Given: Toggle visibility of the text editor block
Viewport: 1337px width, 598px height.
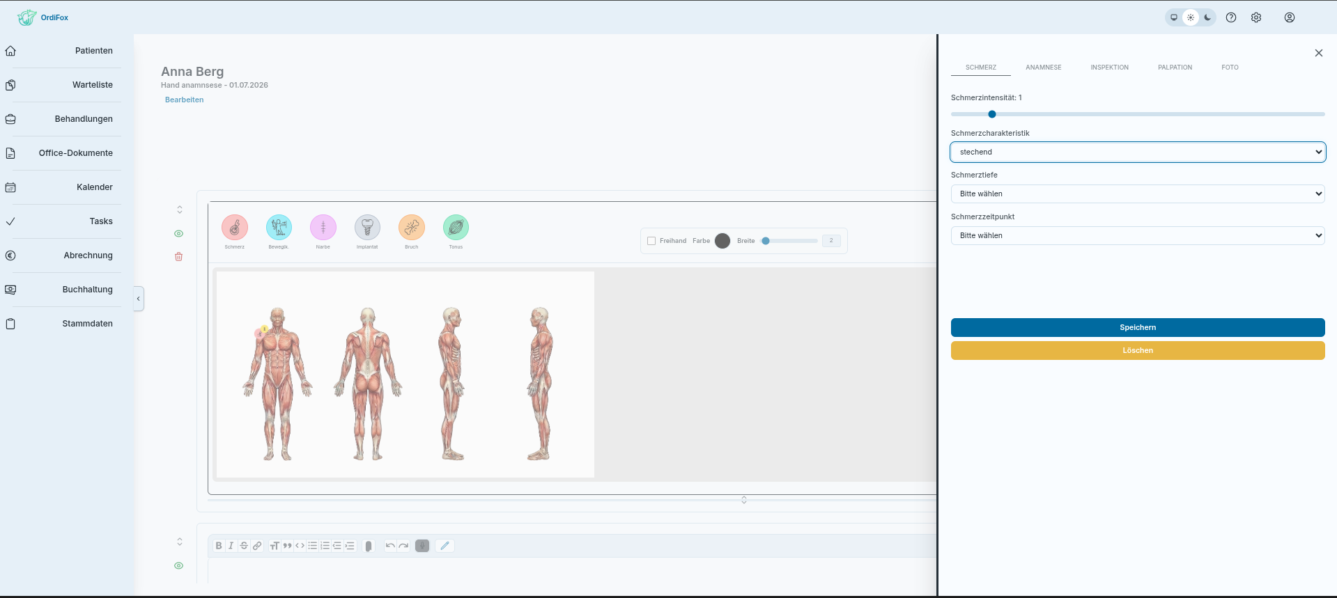Looking at the screenshot, I should coord(179,566).
